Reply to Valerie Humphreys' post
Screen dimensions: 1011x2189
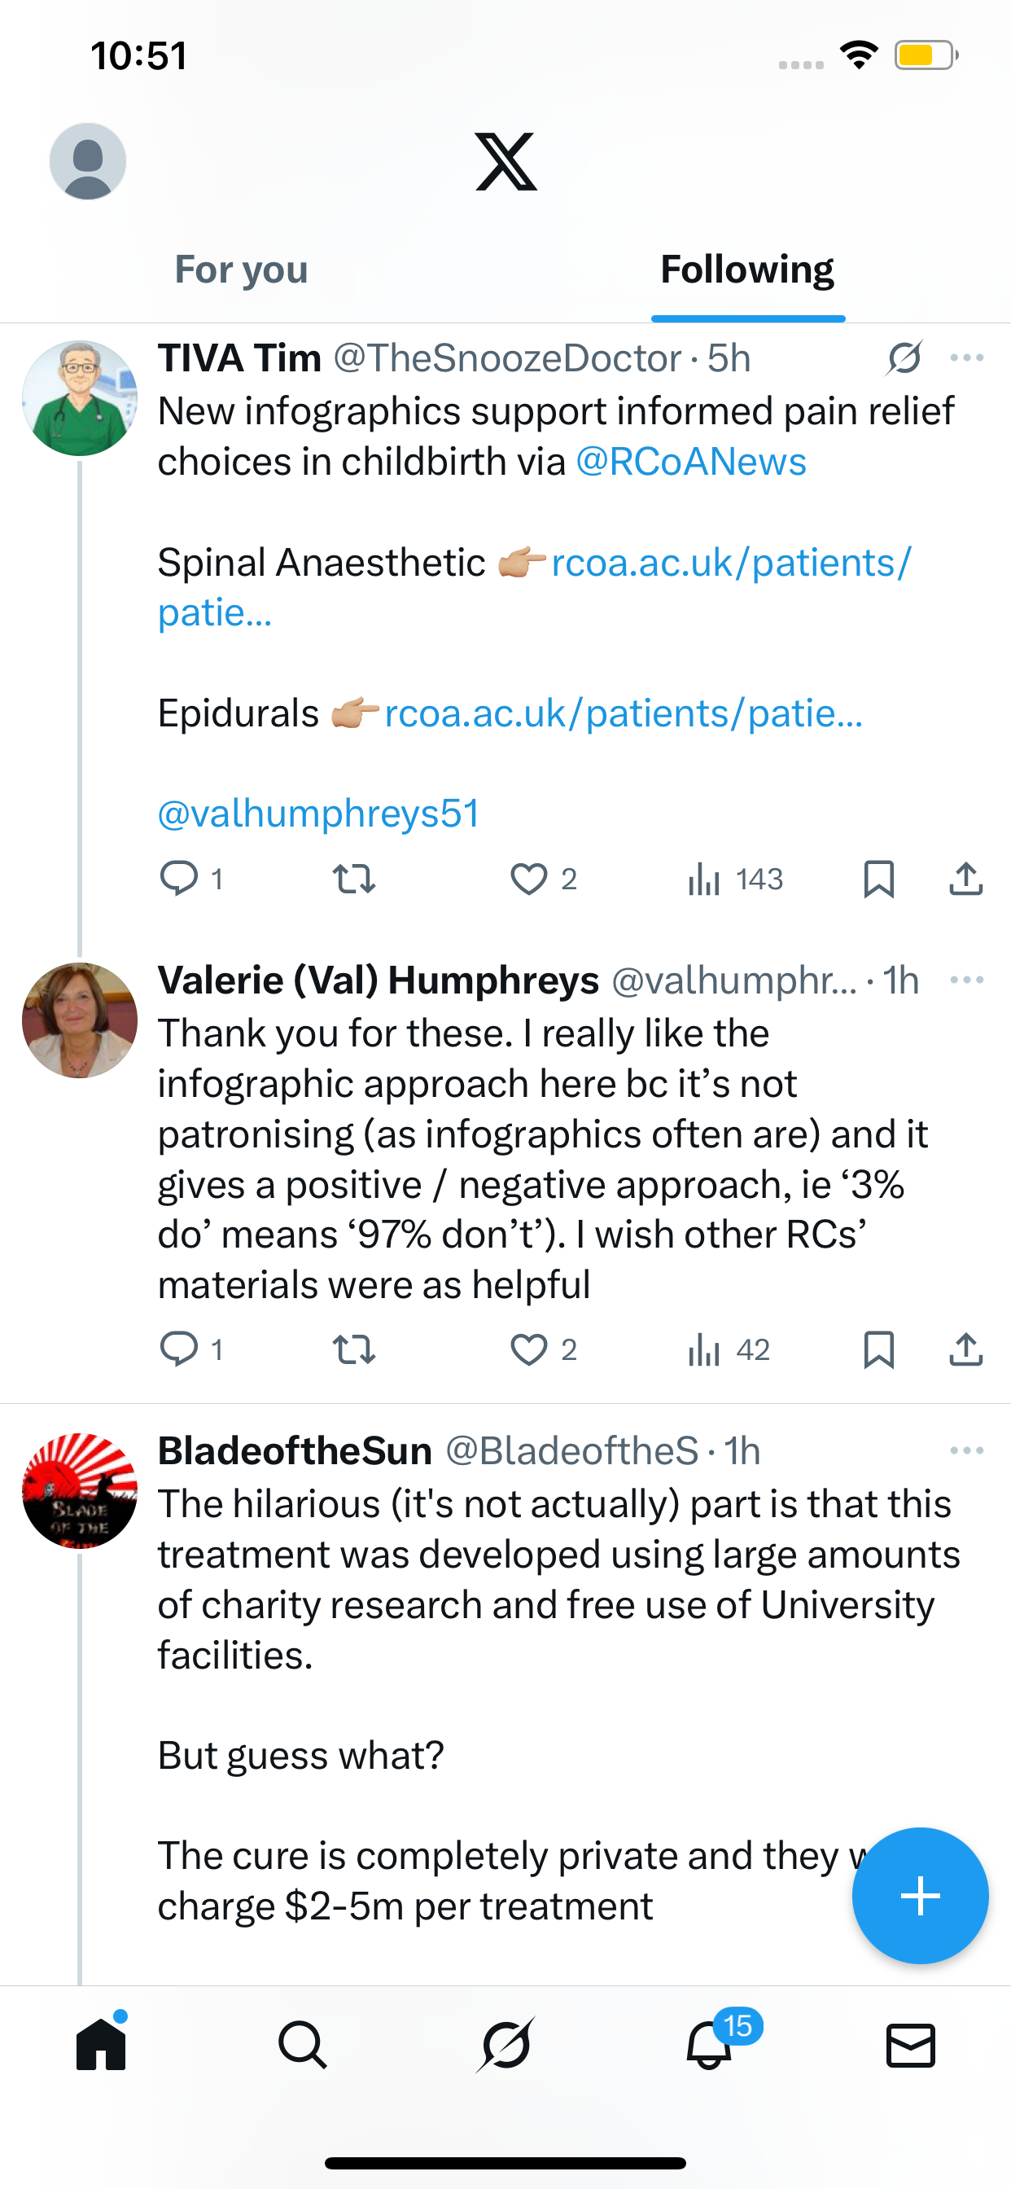pyautogui.click(x=178, y=1349)
